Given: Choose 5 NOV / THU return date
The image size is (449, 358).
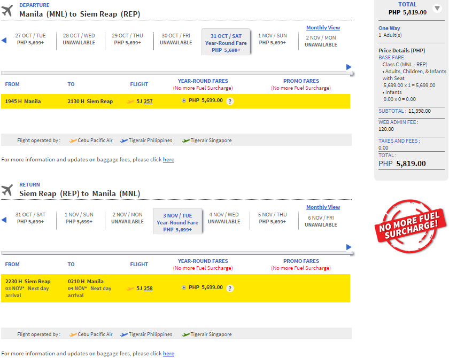Looking at the screenshot, I should coord(273,218).
